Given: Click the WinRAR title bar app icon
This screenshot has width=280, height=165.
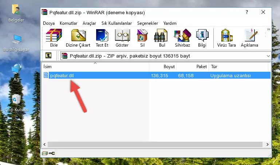Looking at the screenshot, I should (x=44, y=12).
